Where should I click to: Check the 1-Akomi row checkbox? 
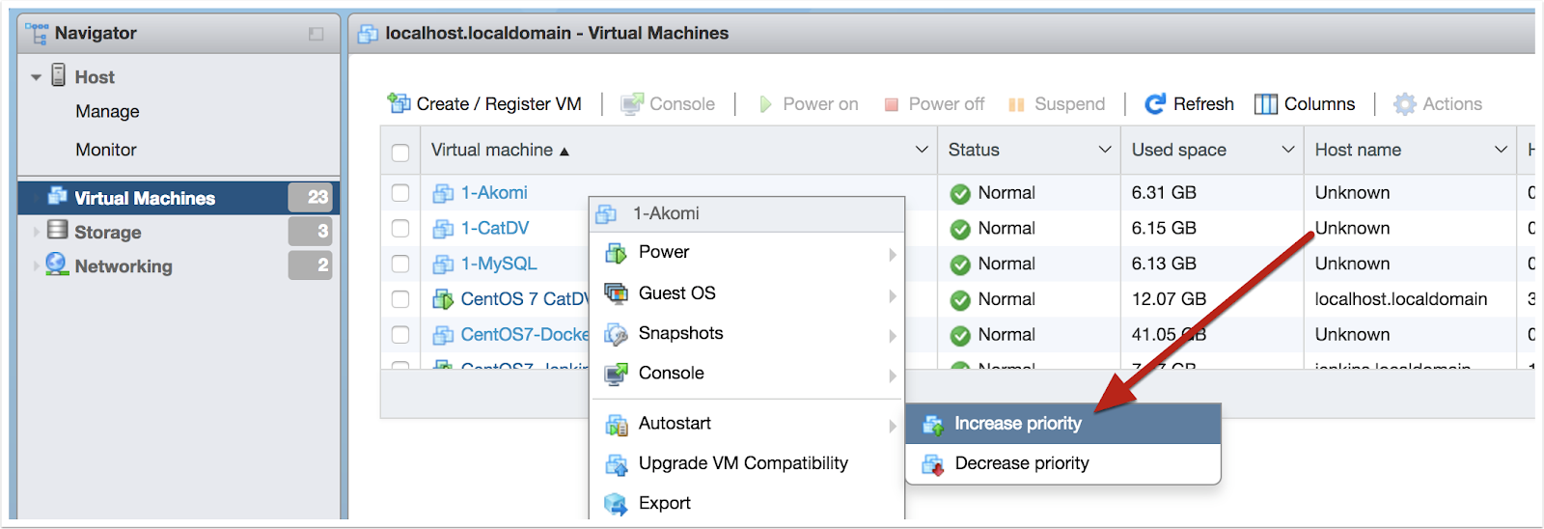(x=400, y=193)
